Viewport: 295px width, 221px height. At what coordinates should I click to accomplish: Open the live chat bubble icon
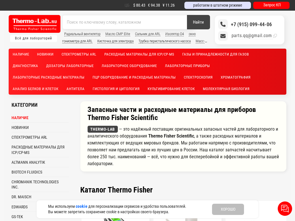(285, 209)
